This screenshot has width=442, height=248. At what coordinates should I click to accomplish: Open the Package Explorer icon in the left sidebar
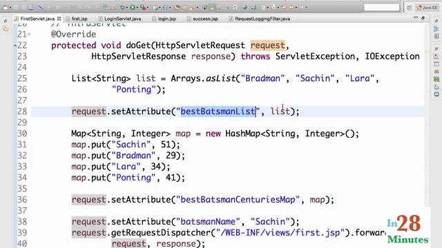[x=6, y=29]
